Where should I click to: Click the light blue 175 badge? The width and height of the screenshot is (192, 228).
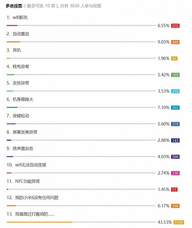click(x=175, y=91)
